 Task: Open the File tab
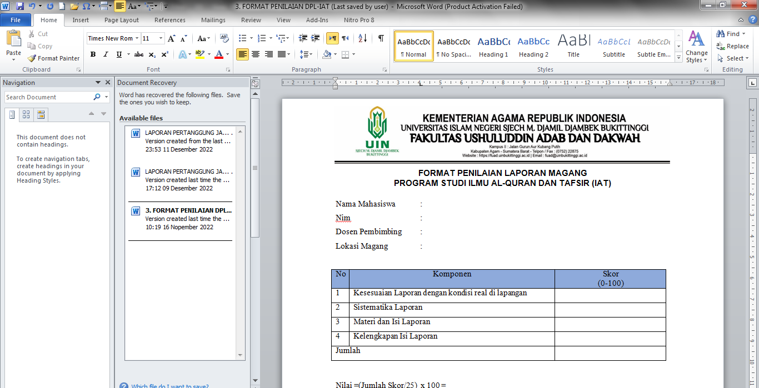point(16,20)
